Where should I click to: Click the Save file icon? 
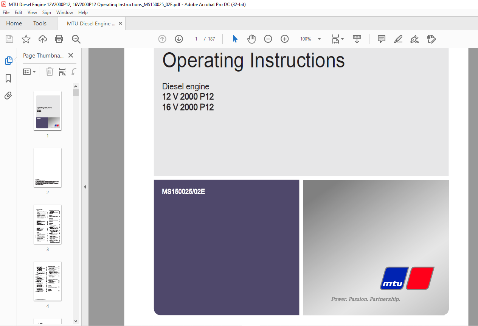tap(9, 39)
